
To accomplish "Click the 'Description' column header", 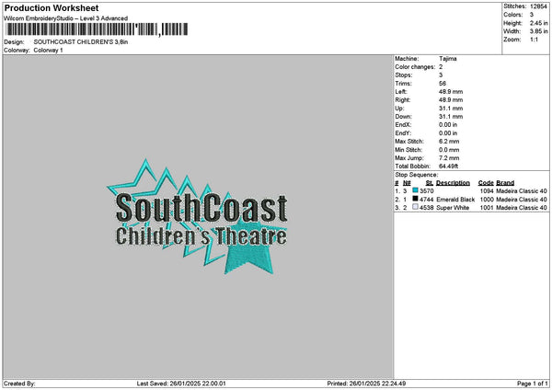I will 453,183.
